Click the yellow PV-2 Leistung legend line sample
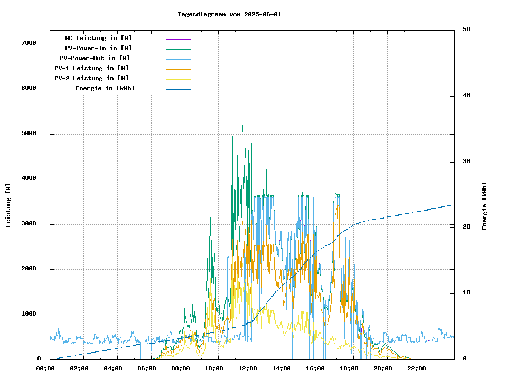 [x=178, y=79]
